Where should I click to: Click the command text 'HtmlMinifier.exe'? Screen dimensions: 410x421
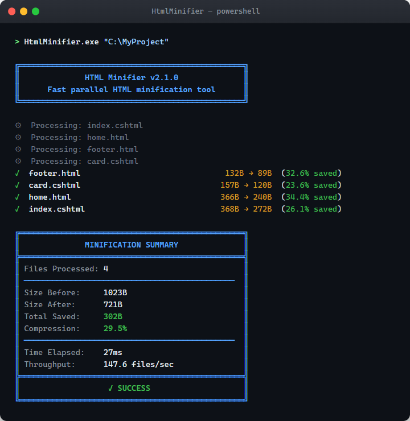61,42
